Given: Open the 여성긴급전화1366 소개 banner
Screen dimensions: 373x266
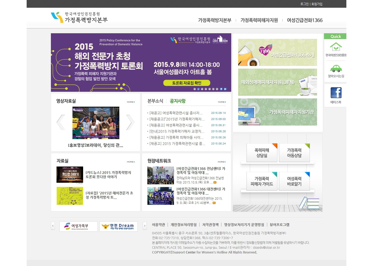Looking at the screenshot, I should 277,52.
